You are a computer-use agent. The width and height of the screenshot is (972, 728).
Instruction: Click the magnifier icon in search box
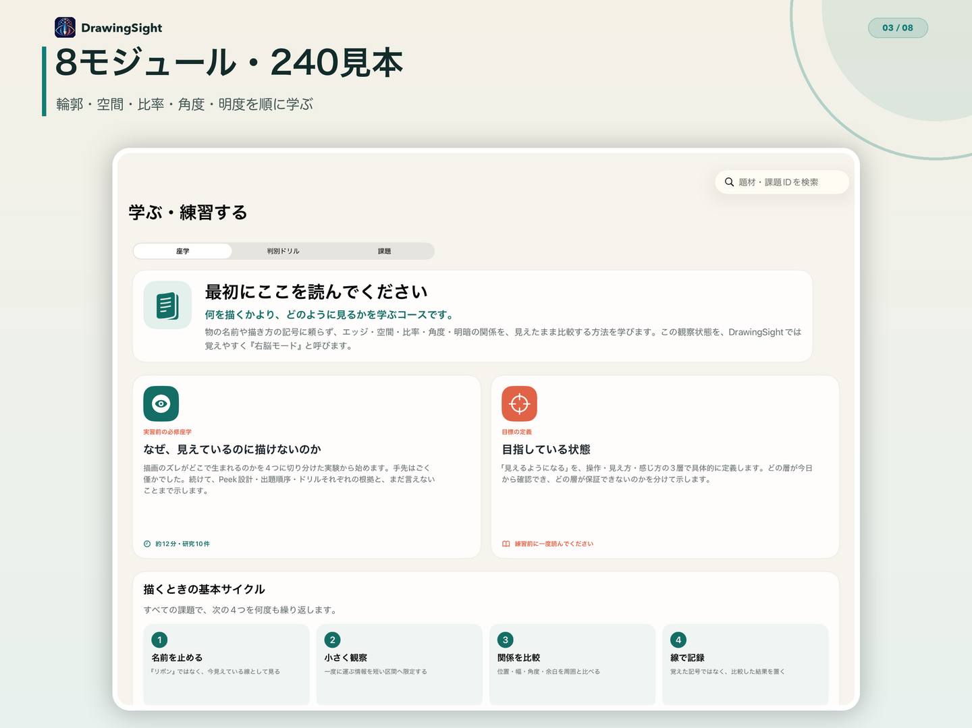[729, 182]
